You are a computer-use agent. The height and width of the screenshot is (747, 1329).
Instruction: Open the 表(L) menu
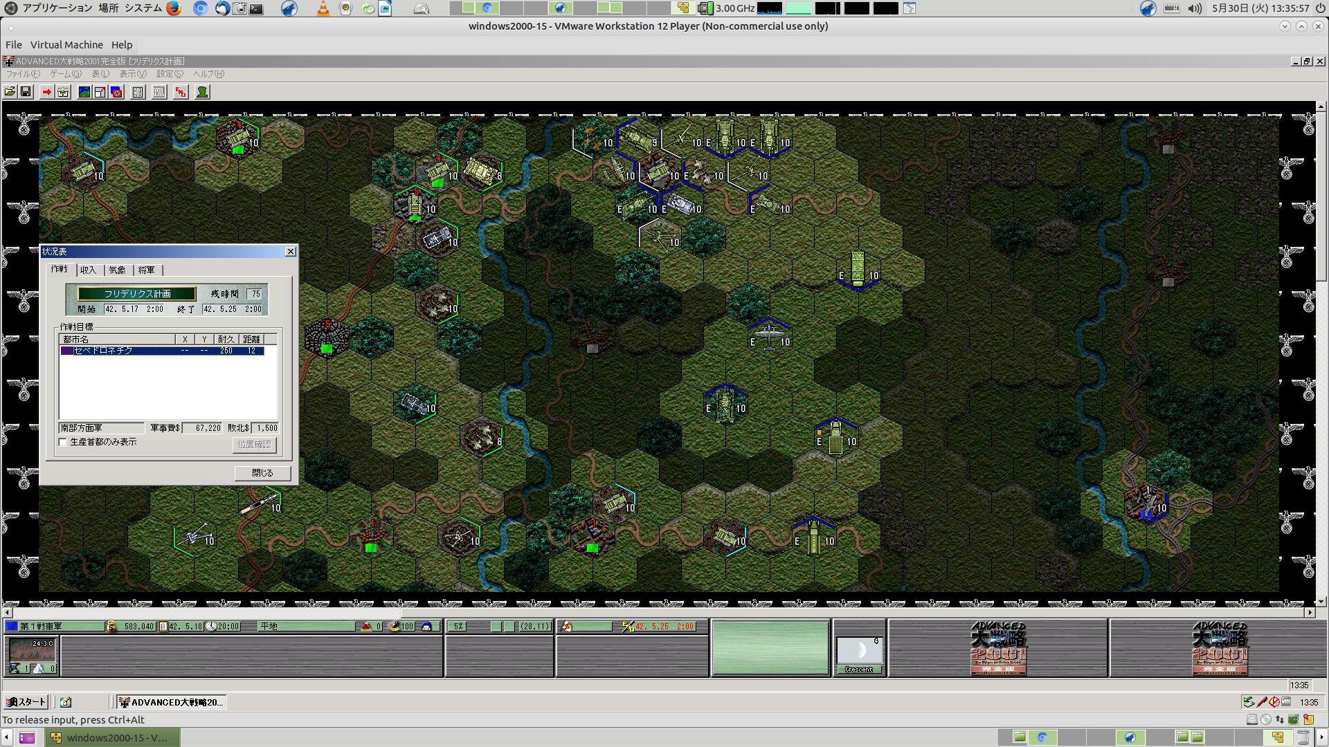click(100, 74)
